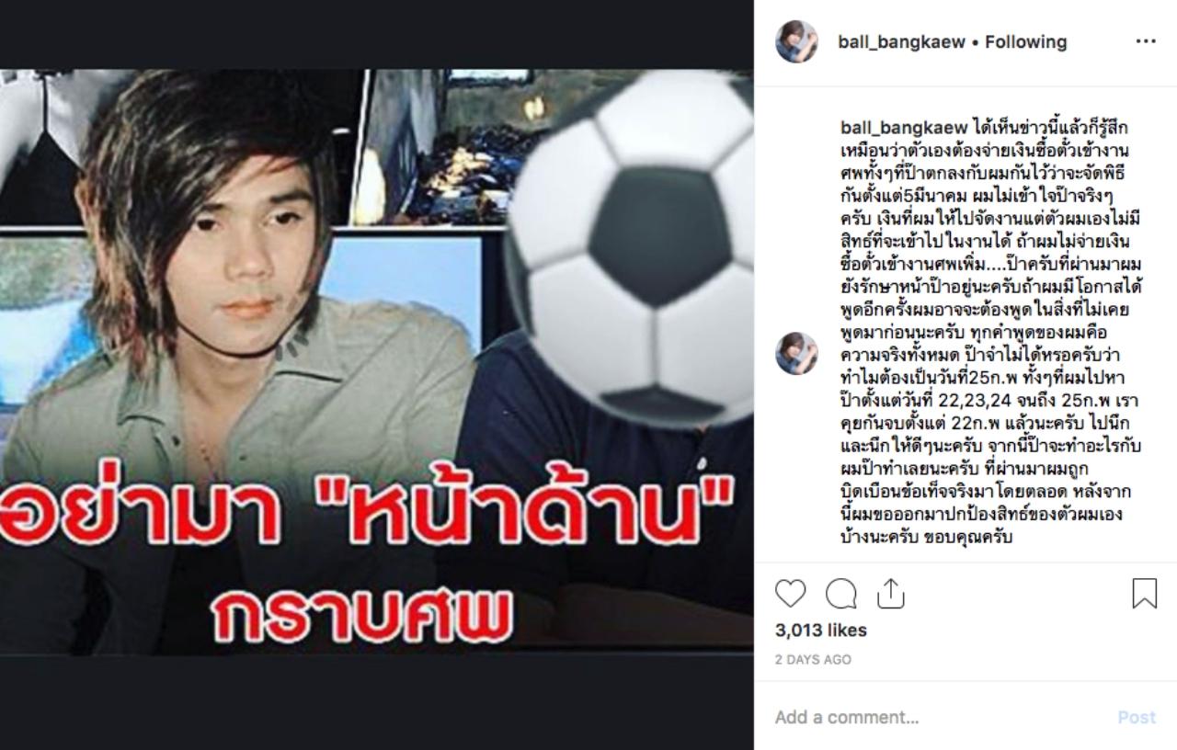This screenshot has width=1177, height=750.
Task: Click the 2 DAYS AGO timestamp
Action: pyautogui.click(x=813, y=660)
